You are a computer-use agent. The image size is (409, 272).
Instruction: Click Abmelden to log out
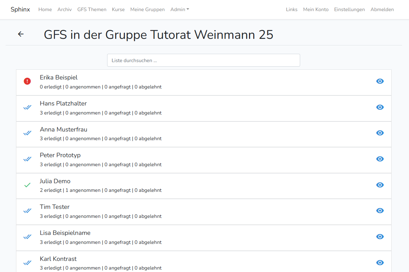click(x=382, y=9)
